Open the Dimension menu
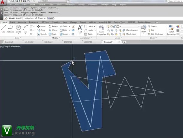Screen dimensions: 183x138 (70, 5)
